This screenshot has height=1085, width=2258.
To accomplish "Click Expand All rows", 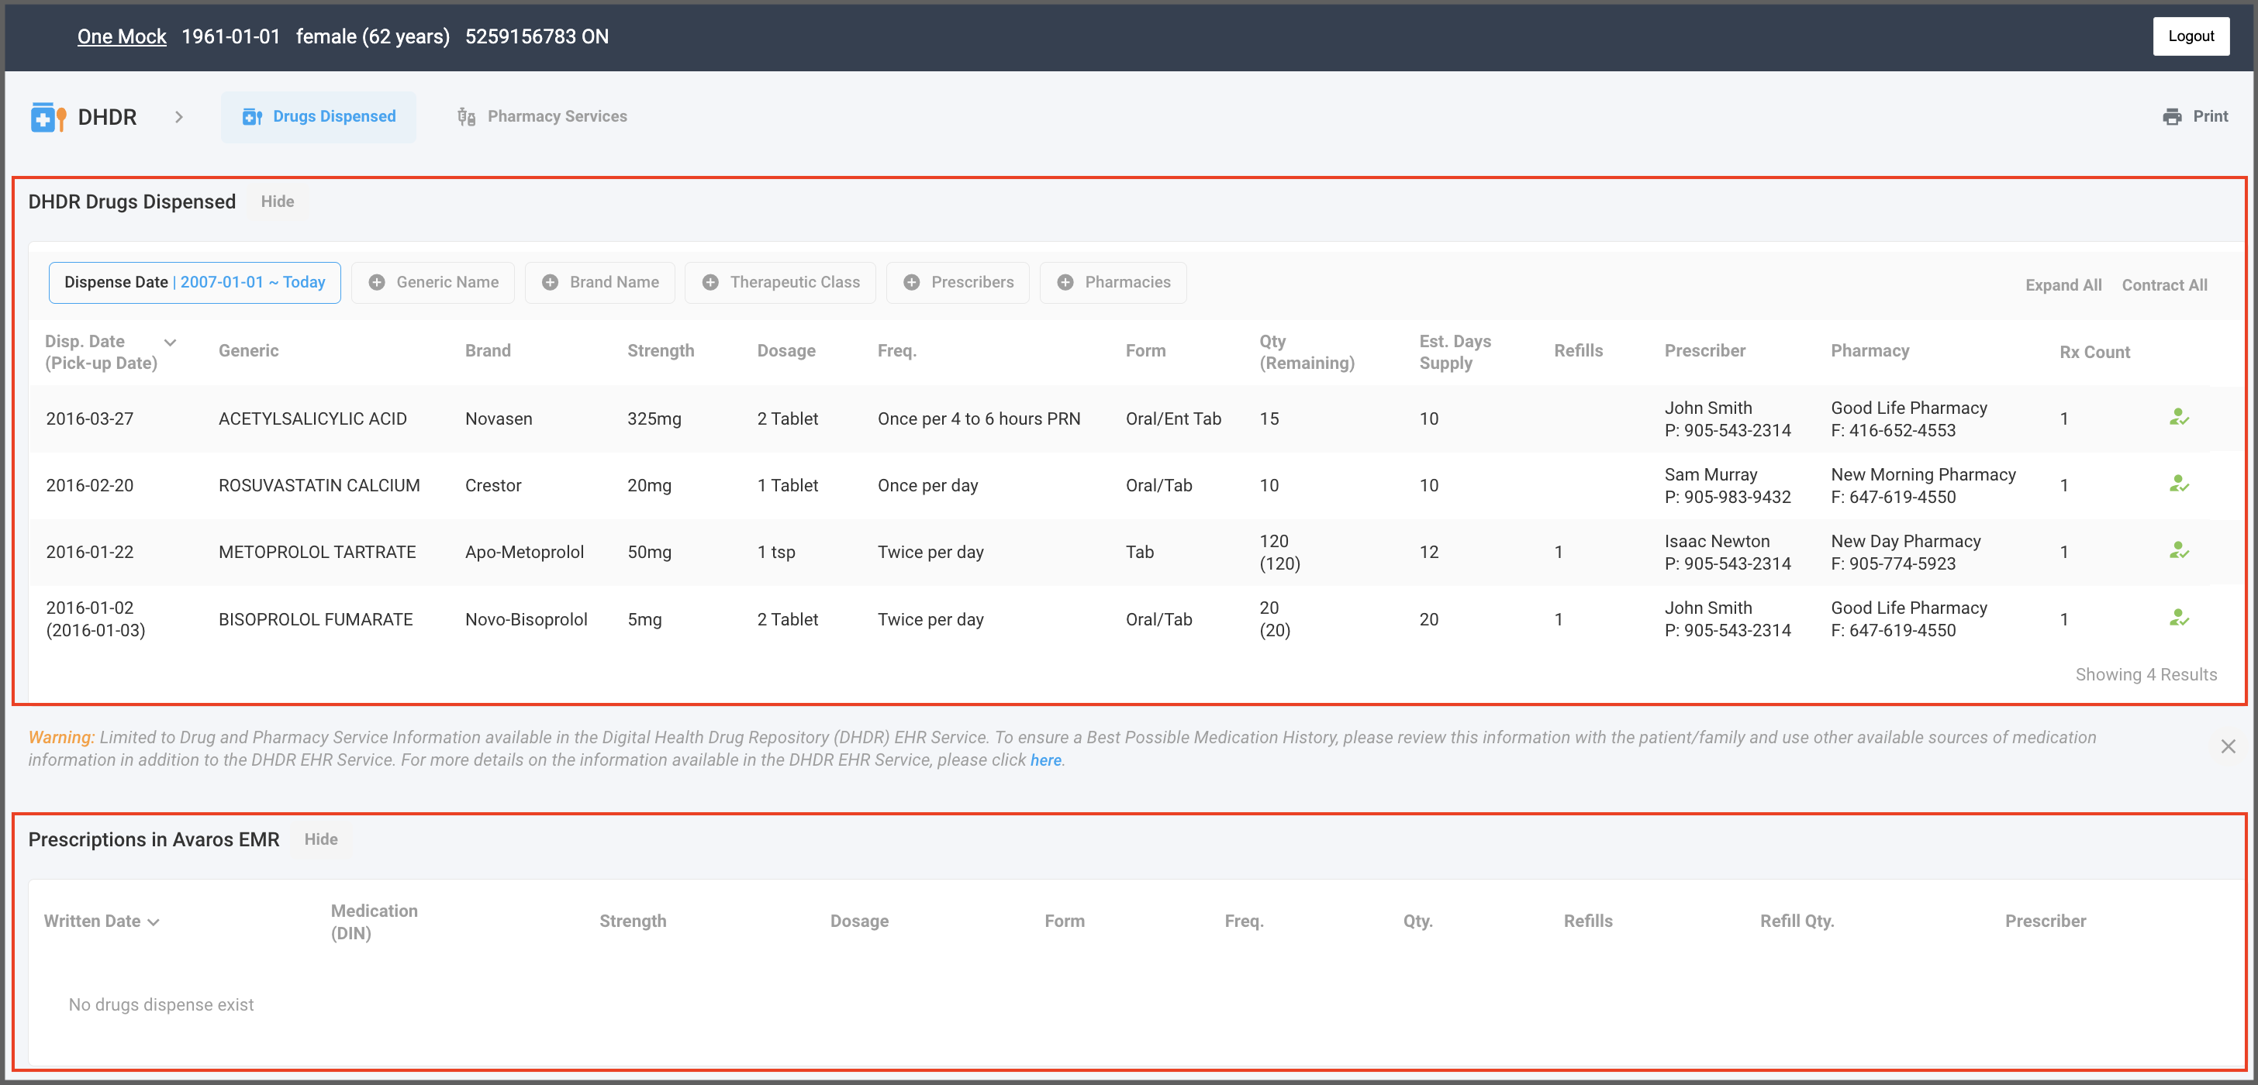I will pos(2063,285).
